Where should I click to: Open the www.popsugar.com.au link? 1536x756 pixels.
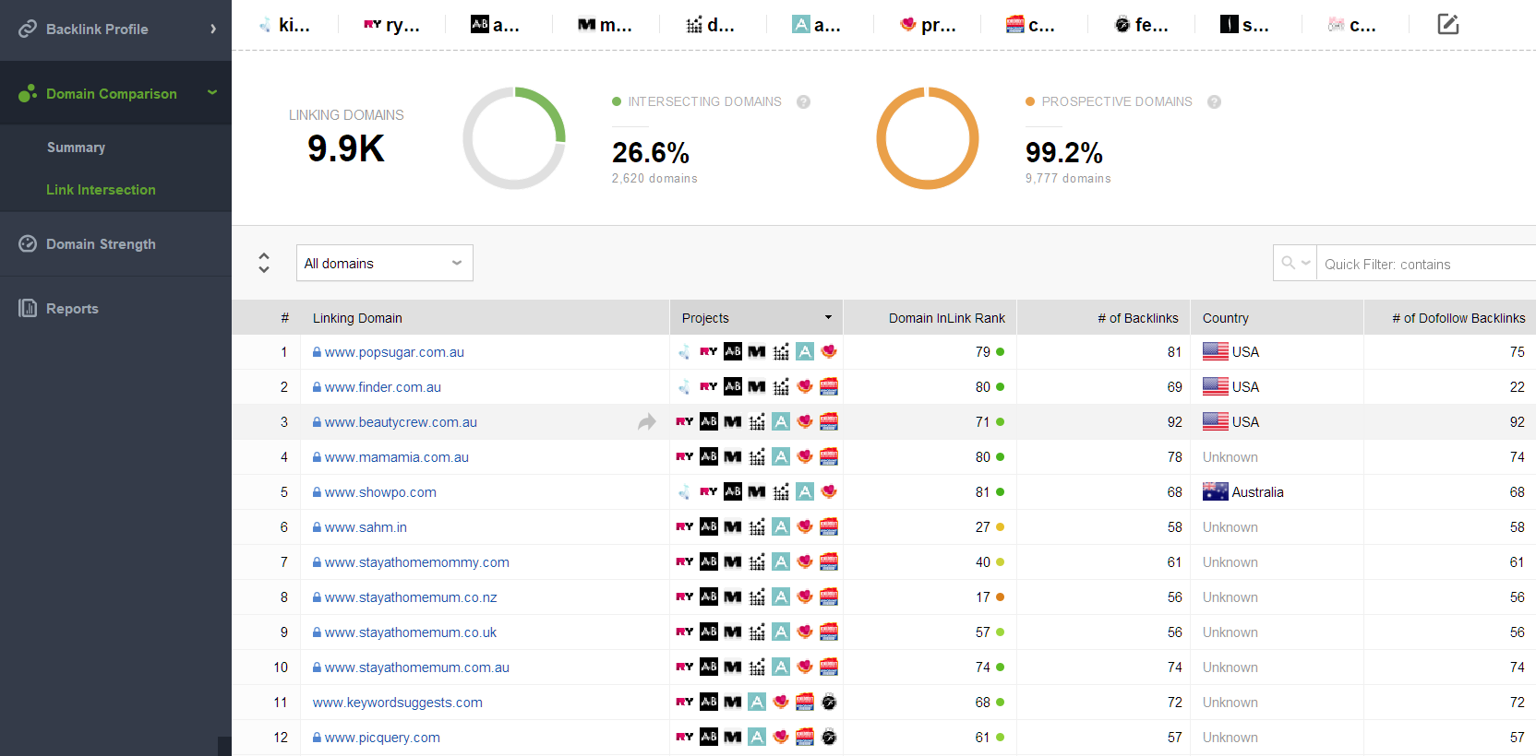394,352
